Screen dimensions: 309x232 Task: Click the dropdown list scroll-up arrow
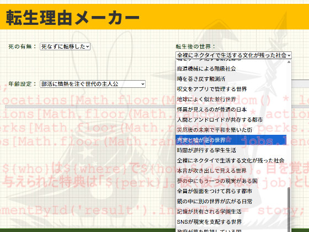[289, 62]
